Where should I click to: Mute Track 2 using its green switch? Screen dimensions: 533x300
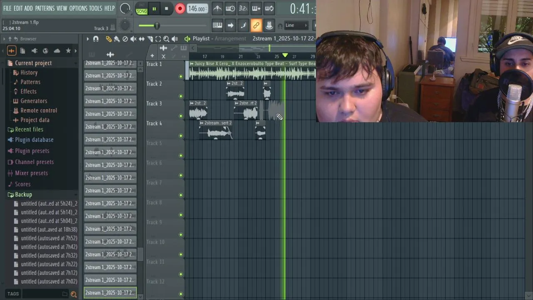(x=181, y=96)
